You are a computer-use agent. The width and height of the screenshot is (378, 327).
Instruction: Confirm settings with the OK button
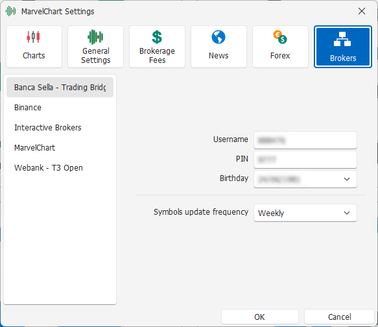[x=260, y=317]
